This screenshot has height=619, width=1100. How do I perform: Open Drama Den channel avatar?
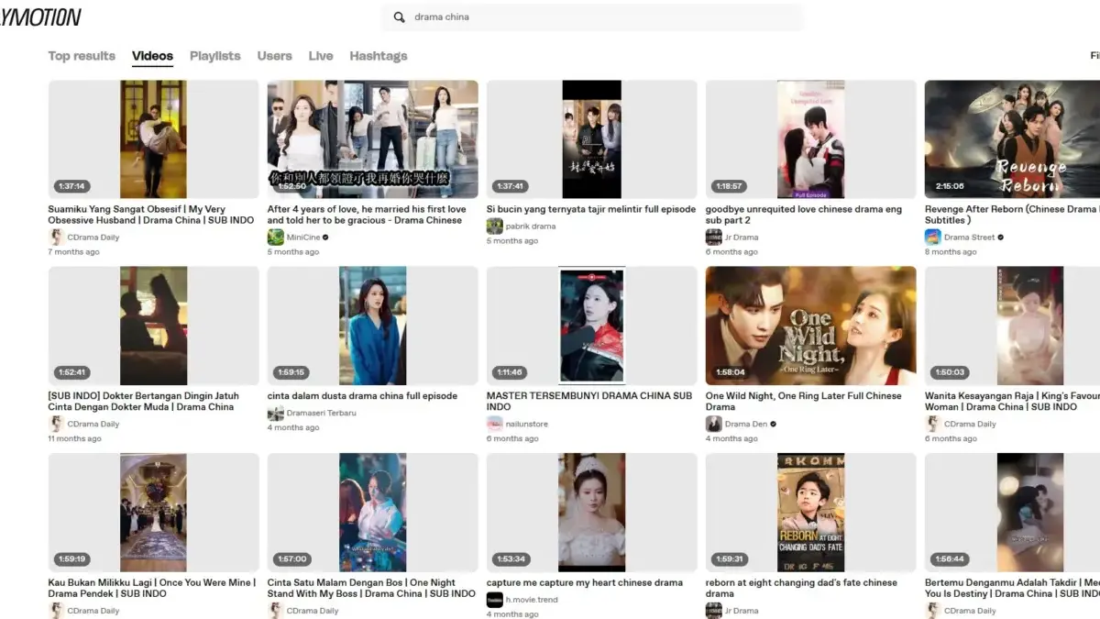[713, 424]
